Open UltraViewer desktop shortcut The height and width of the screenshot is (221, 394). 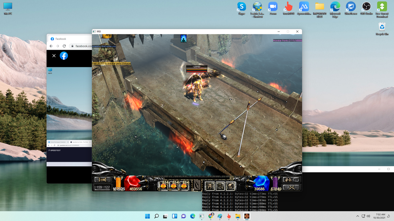[x=351, y=8]
